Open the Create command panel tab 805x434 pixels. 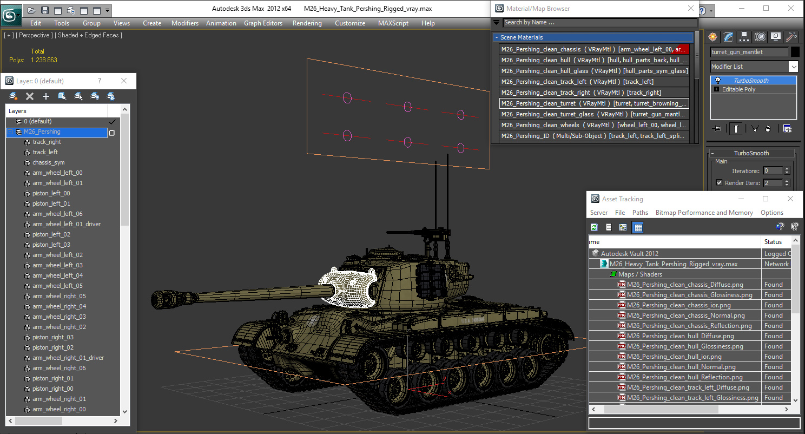tap(713, 37)
